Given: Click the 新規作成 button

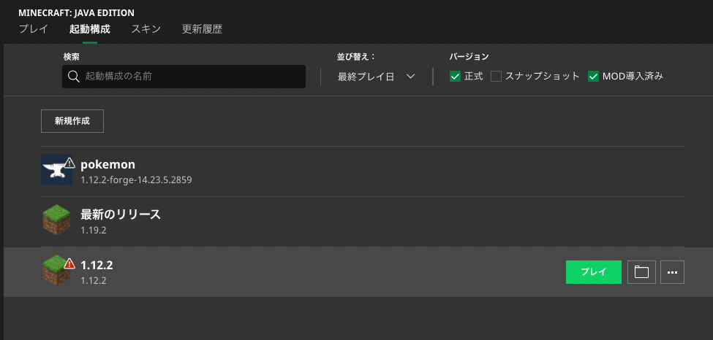Looking at the screenshot, I should 72,120.
